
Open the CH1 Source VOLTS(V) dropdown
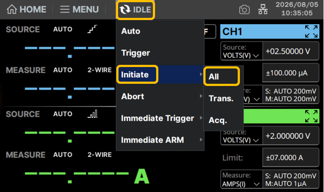[241, 51]
